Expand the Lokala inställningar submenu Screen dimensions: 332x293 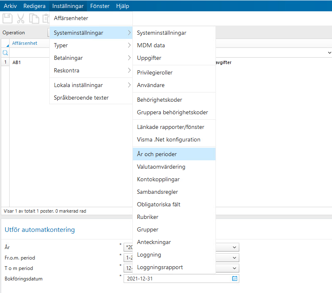[x=91, y=85]
